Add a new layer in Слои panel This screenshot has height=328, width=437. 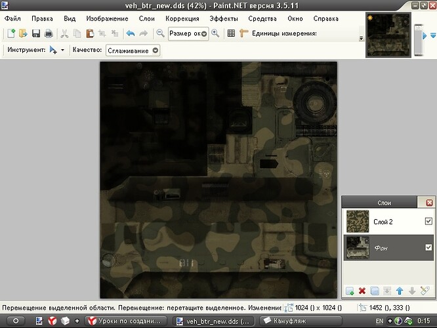click(x=350, y=291)
